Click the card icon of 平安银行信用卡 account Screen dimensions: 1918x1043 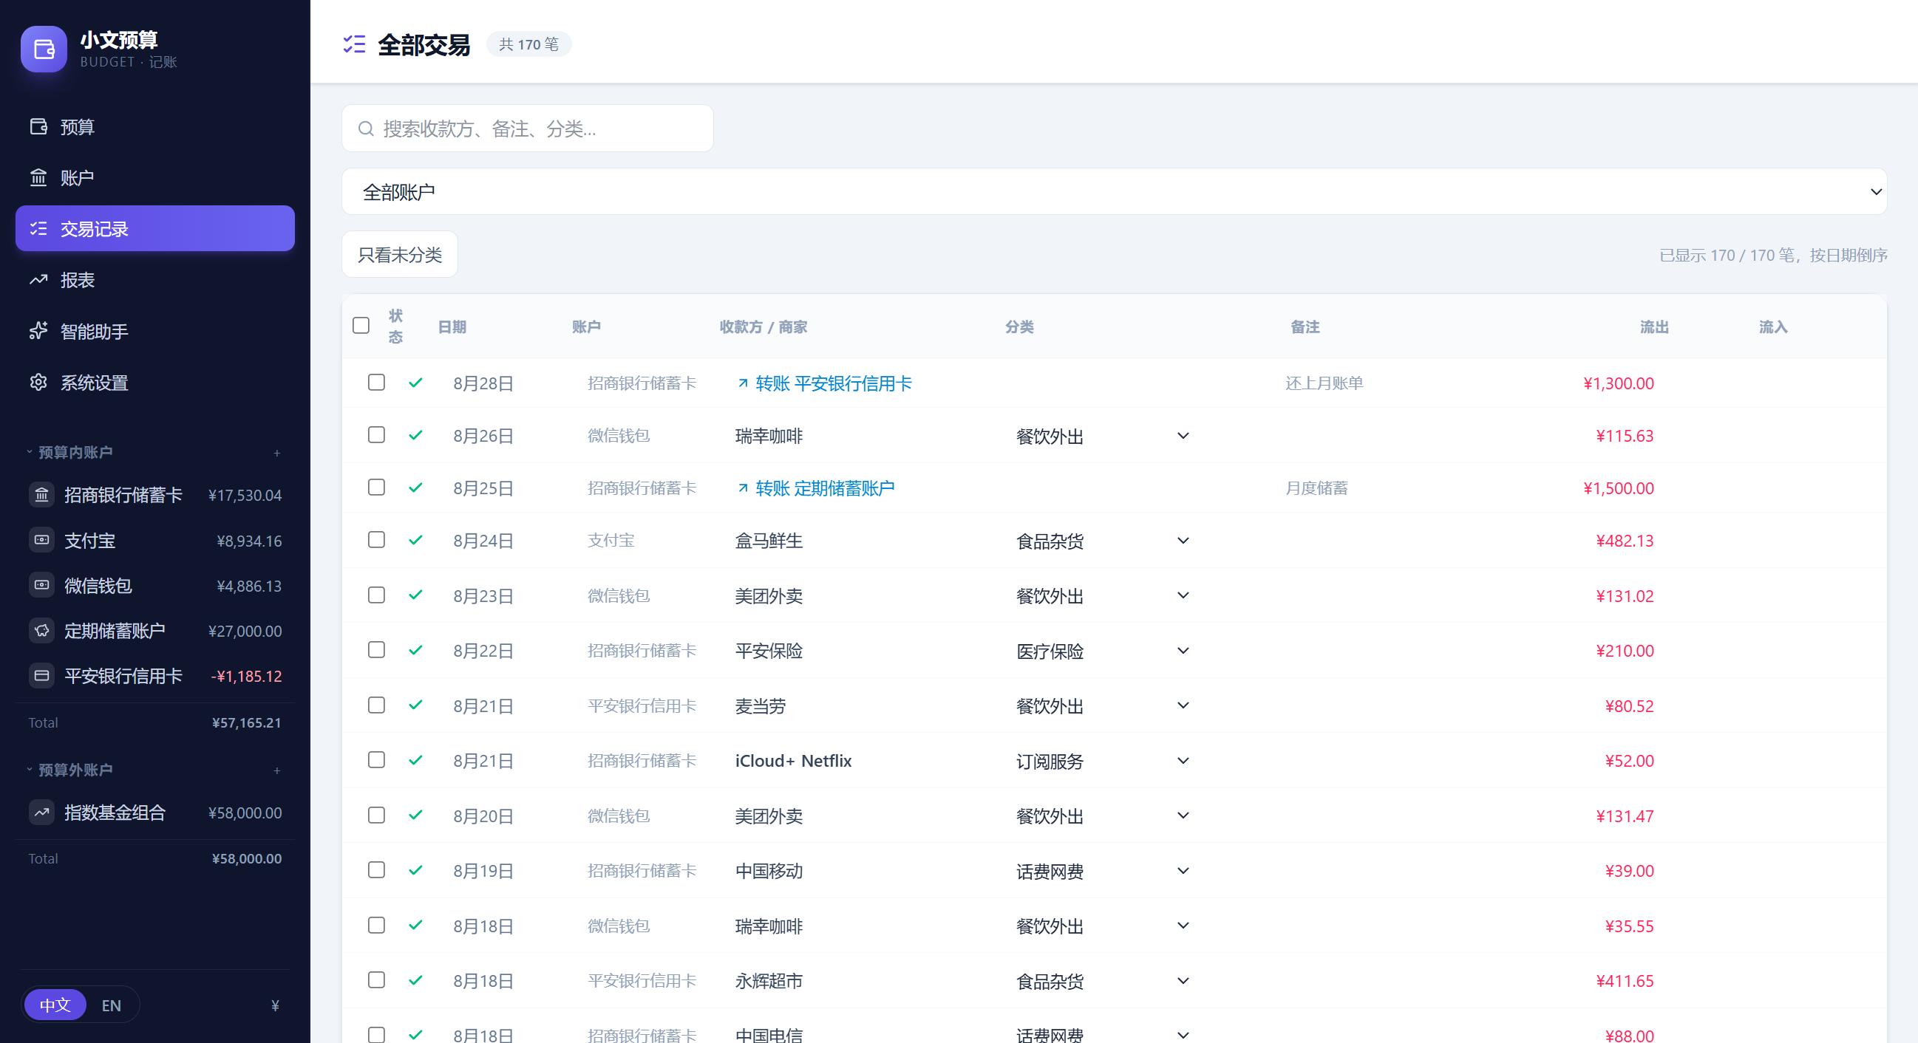[x=41, y=675]
